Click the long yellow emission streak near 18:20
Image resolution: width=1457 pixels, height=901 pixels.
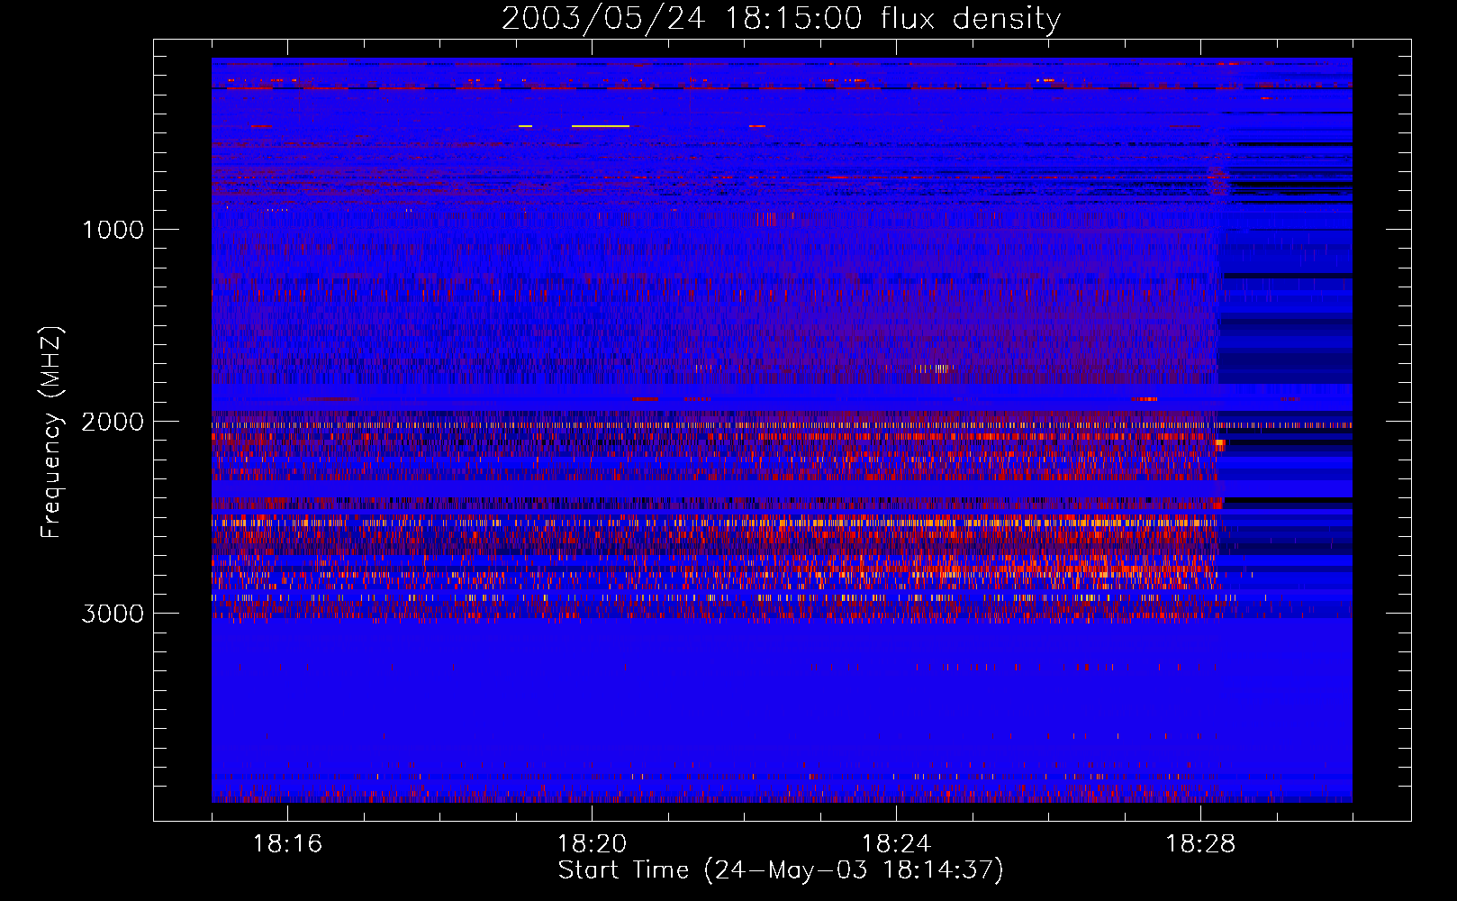pos(601,126)
